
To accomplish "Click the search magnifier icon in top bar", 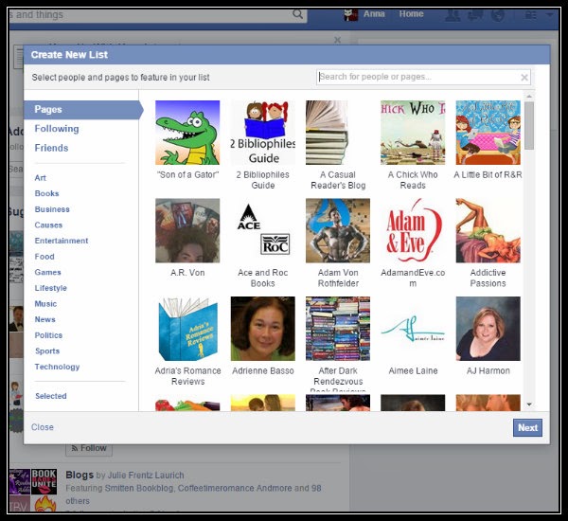I will [297, 14].
